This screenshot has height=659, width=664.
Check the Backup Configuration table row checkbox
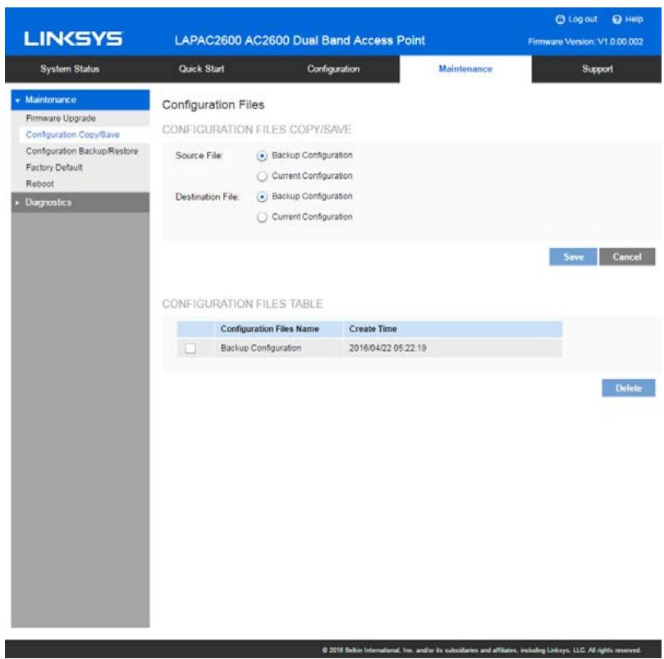(x=190, y=348)
